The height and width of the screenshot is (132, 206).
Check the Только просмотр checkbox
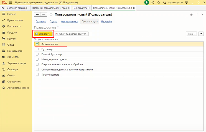click(x=37, y=75)
